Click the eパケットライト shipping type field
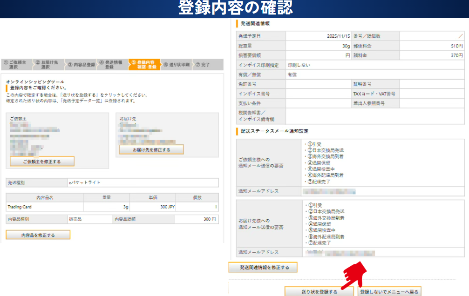 142,182
